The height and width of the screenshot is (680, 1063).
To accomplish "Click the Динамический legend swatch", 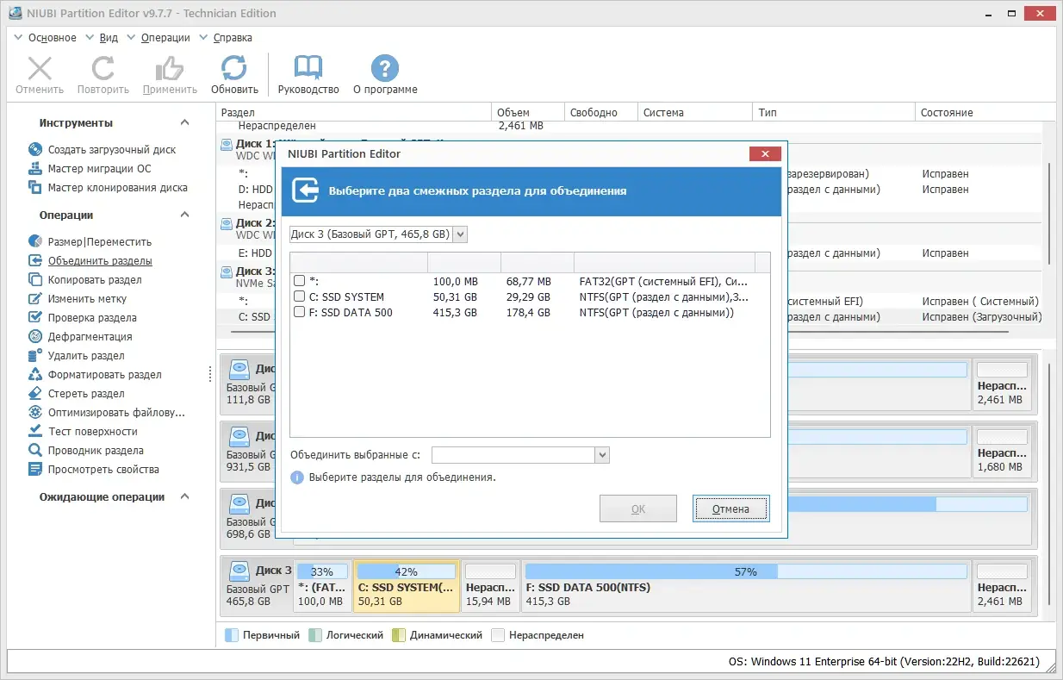I will (x=398, y=635).
